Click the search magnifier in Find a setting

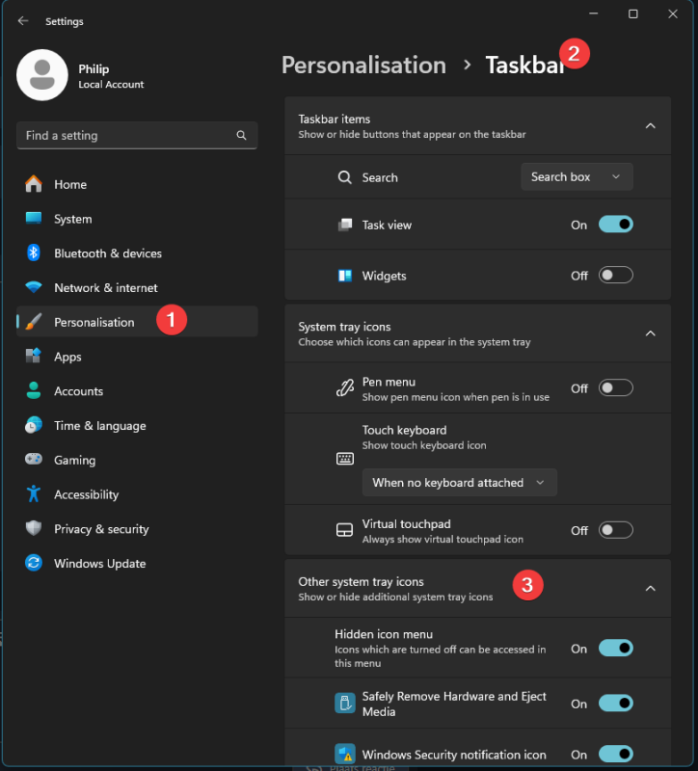241,136
